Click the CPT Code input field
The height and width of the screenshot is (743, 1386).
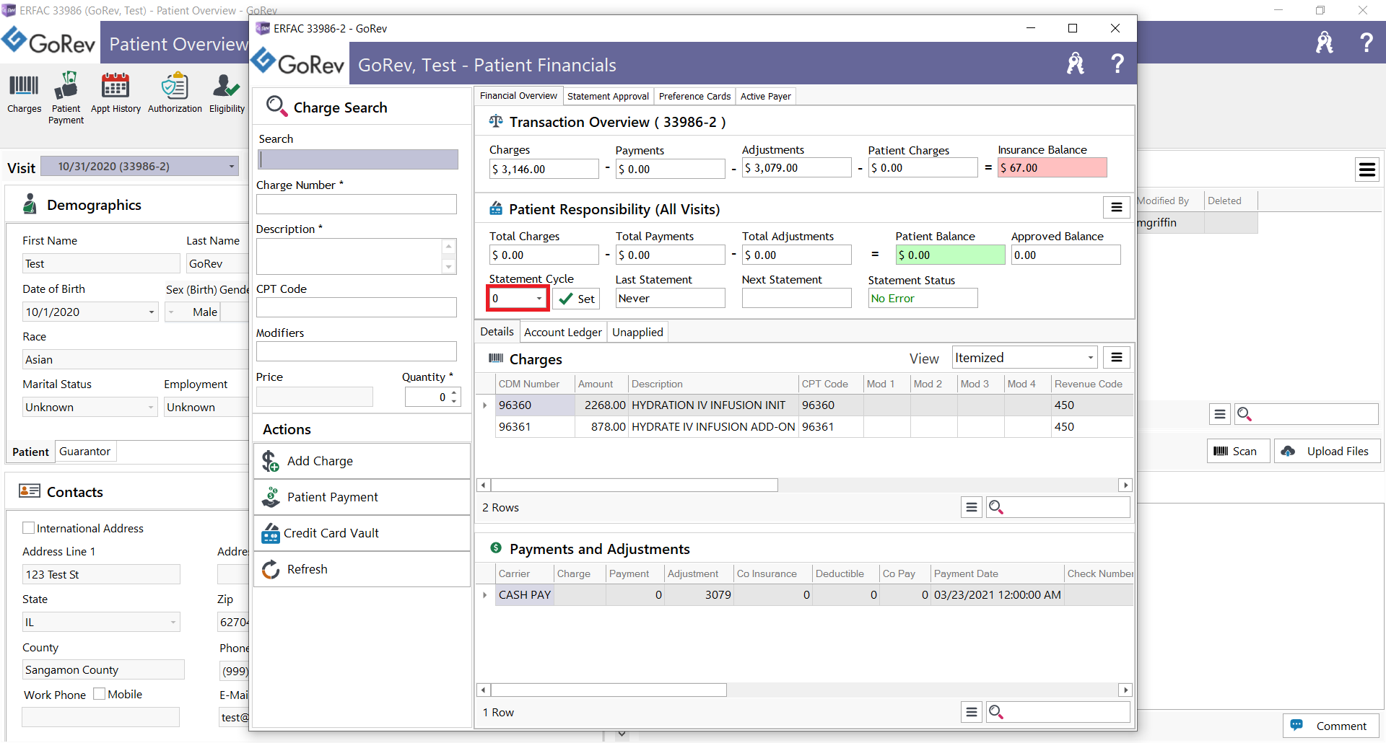(x=357, y=307)
